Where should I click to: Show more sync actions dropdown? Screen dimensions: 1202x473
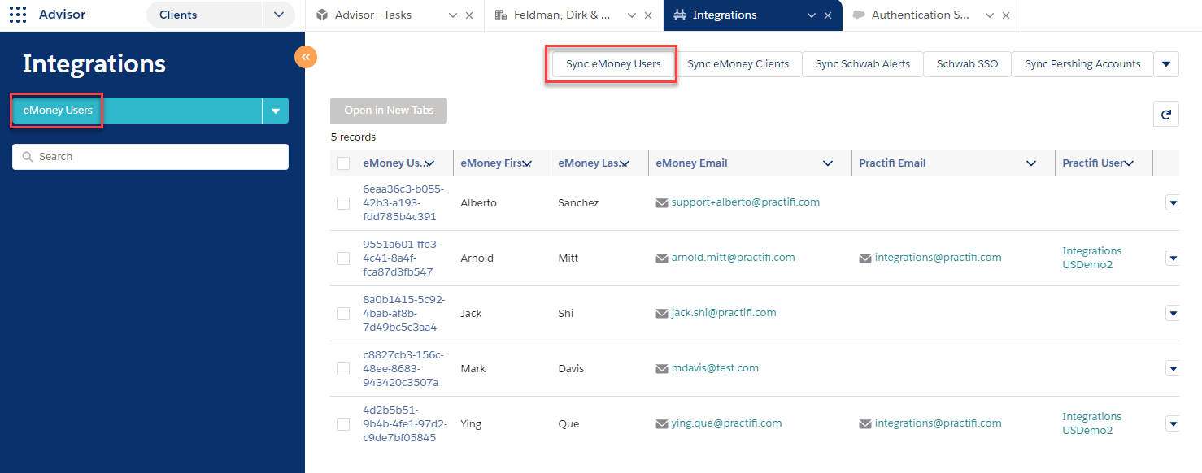(1166, 64)
